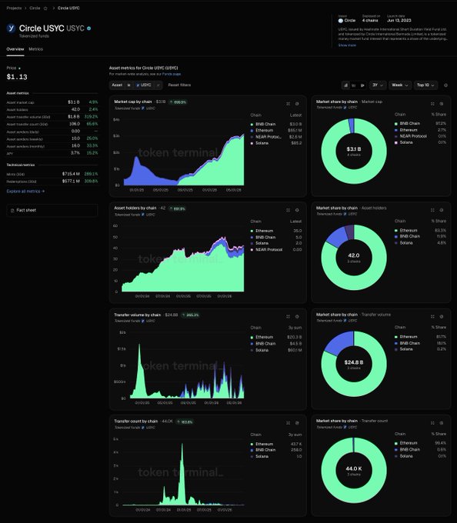
Task: Open settings gear of Asset holders by chain chart
Action: click(x=297, y=210)
